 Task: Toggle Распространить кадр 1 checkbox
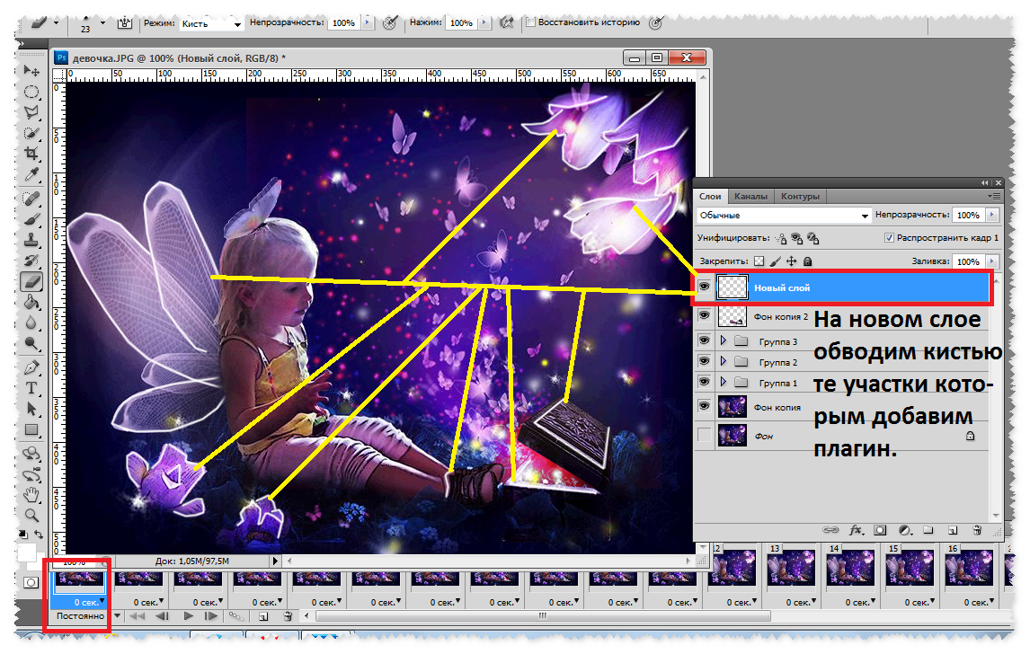[889, 238]
